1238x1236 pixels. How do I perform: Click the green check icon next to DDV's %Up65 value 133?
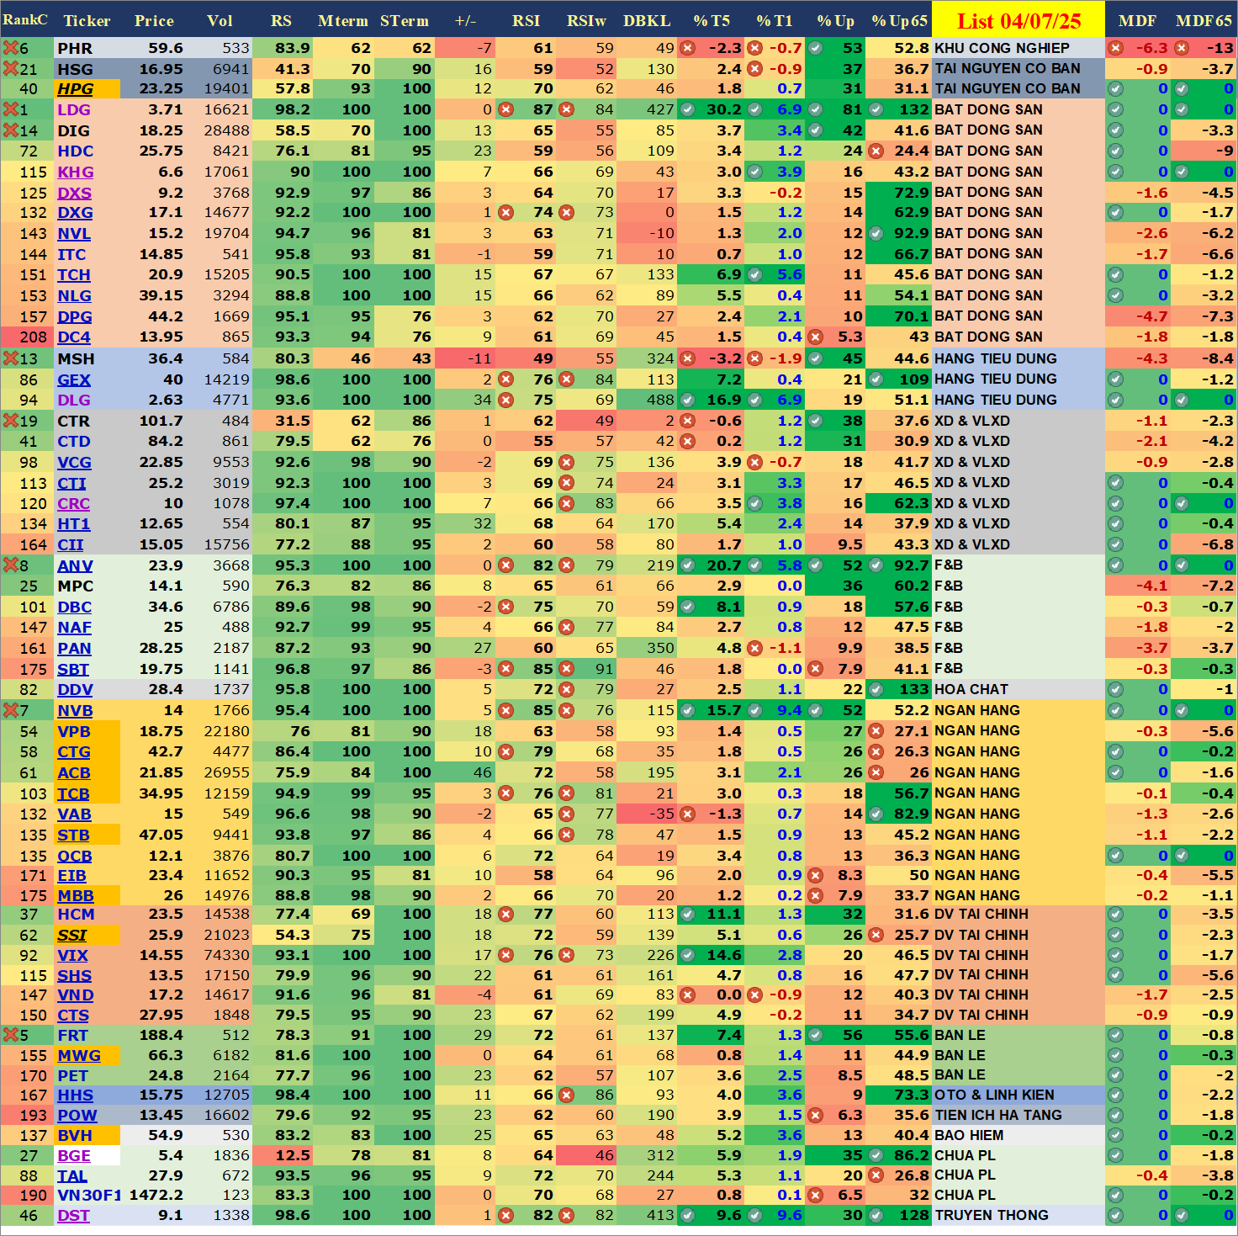876,689
